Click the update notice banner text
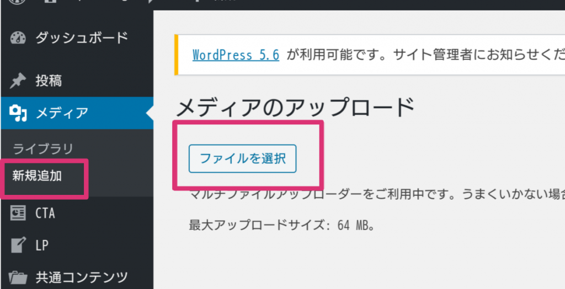The image size is (565, 289). pos(379,55)
